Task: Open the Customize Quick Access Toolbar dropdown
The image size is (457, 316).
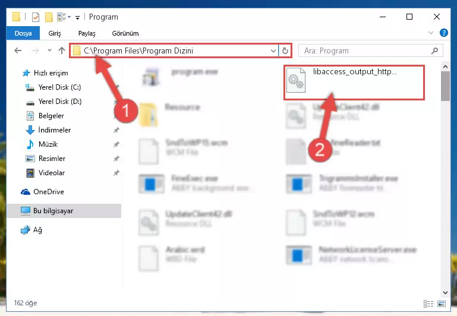Action: (x=77, y=18)
